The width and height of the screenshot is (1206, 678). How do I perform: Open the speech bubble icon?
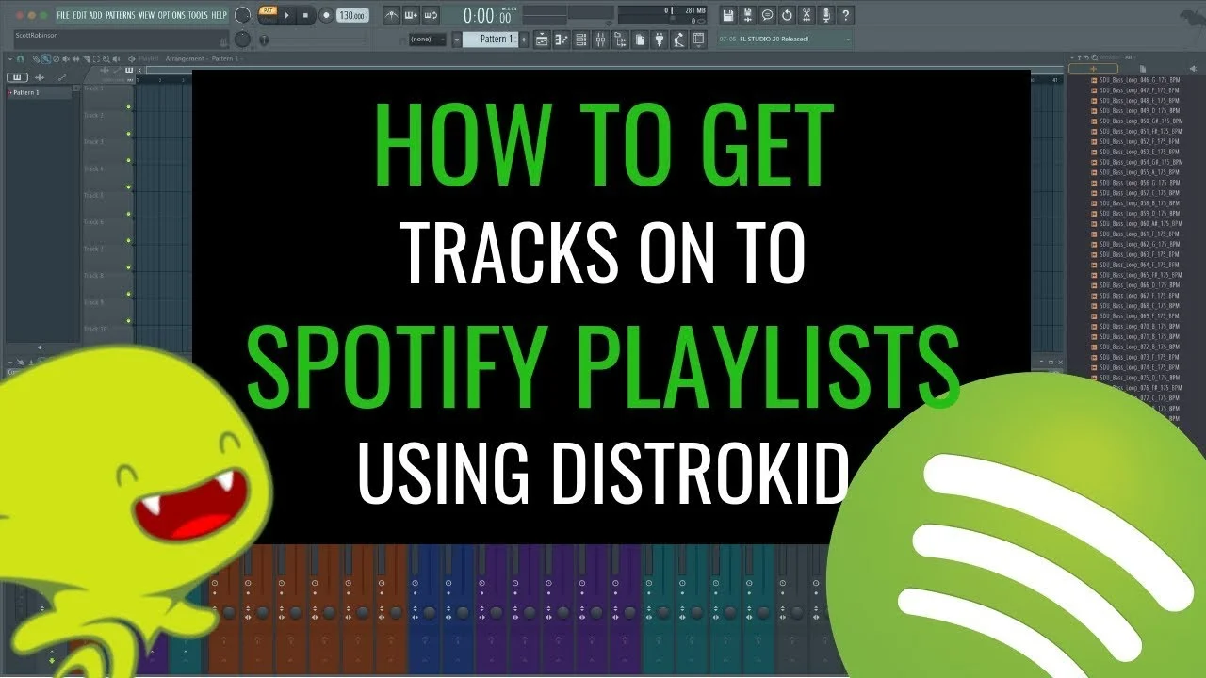(767, 16)
